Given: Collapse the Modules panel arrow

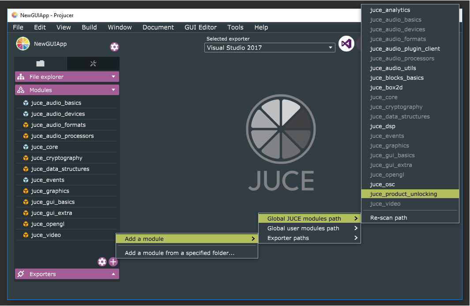Looking at the screenshot, I should point(113,90).
